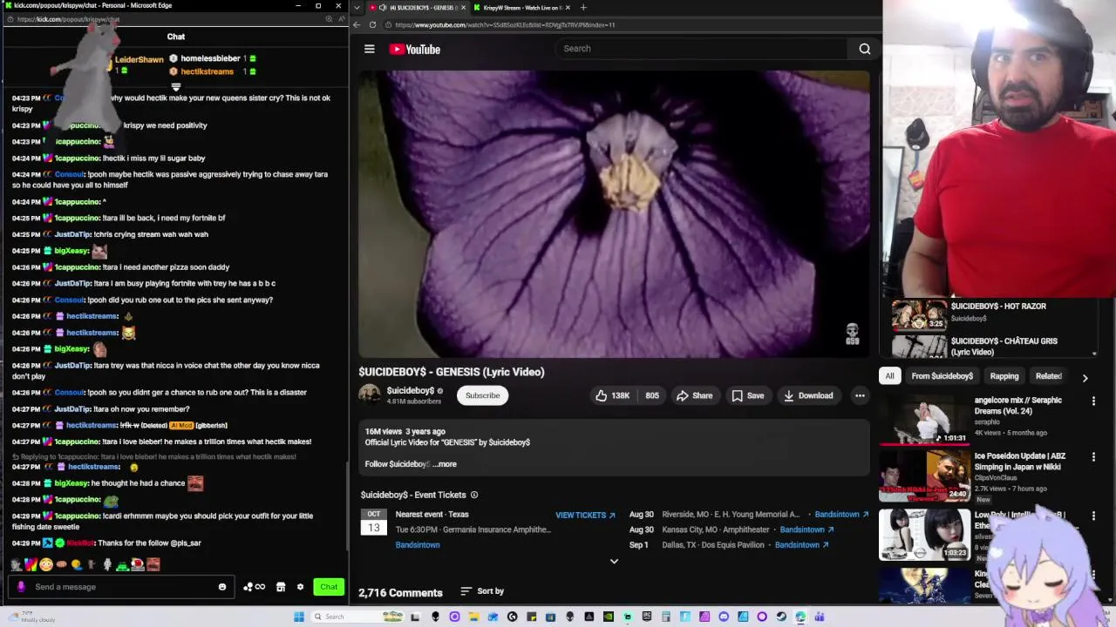Click the YouTube address bar URL
This screenshot has height=627, width=1116.
[505, 24]
